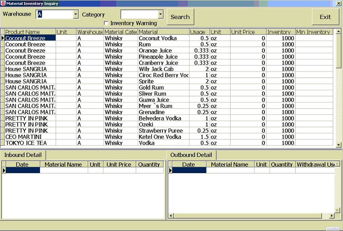Click the Min Inventory column header
This screenshot has height=231, width=343.
pos(314,32)
